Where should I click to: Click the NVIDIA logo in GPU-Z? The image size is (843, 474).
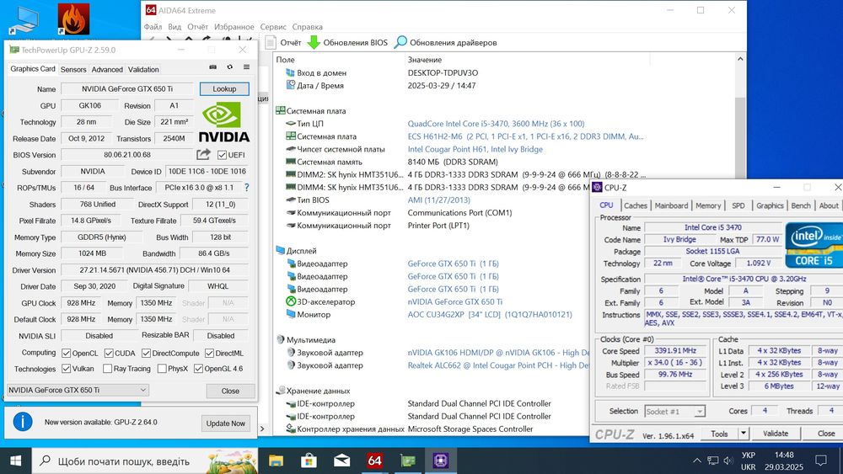click(224, 124)
